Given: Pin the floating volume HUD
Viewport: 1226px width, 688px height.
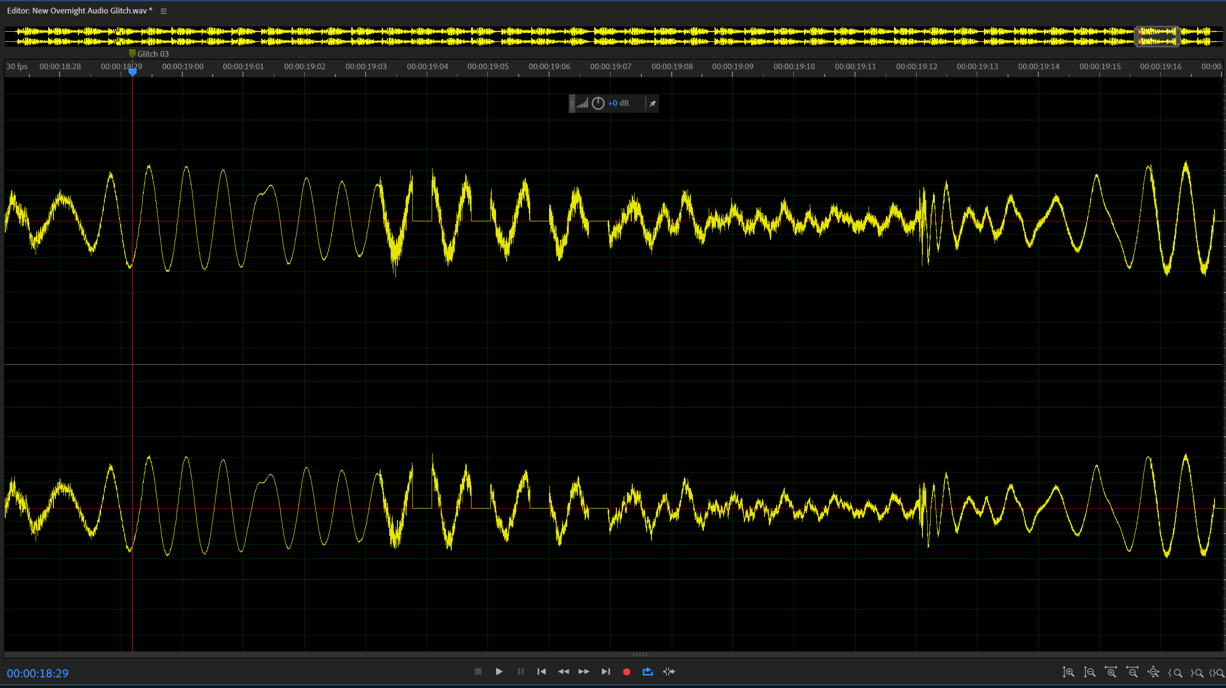Looking at the screenshot, I should point(652,103).
